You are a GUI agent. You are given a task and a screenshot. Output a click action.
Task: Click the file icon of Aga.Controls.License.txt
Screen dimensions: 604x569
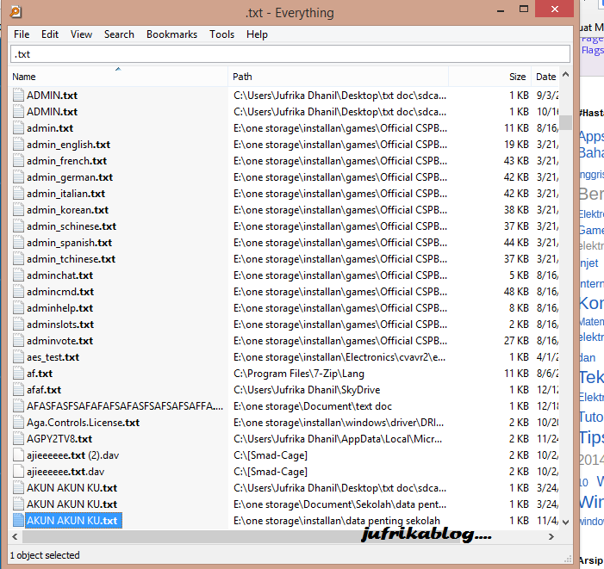click(18, 422)
